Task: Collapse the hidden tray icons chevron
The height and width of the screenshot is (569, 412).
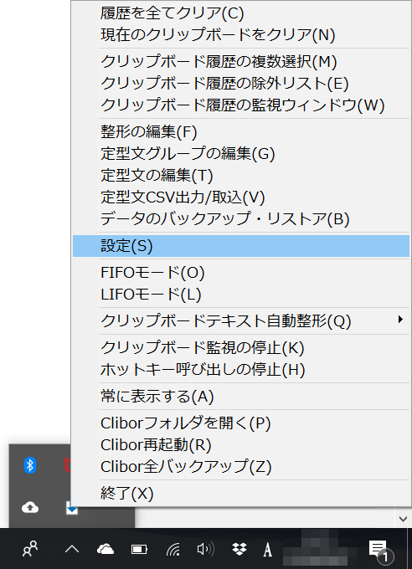Action: click(x=72, y=550)
